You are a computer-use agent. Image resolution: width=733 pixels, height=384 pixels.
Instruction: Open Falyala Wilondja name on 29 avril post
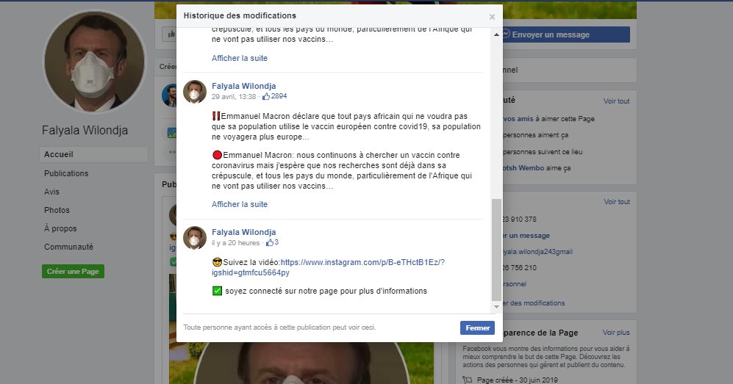(243, 86)
